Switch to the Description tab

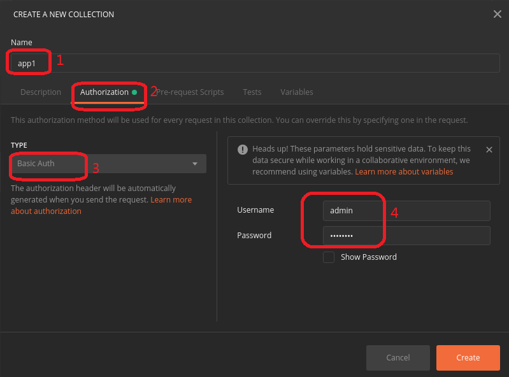point(41,92)
